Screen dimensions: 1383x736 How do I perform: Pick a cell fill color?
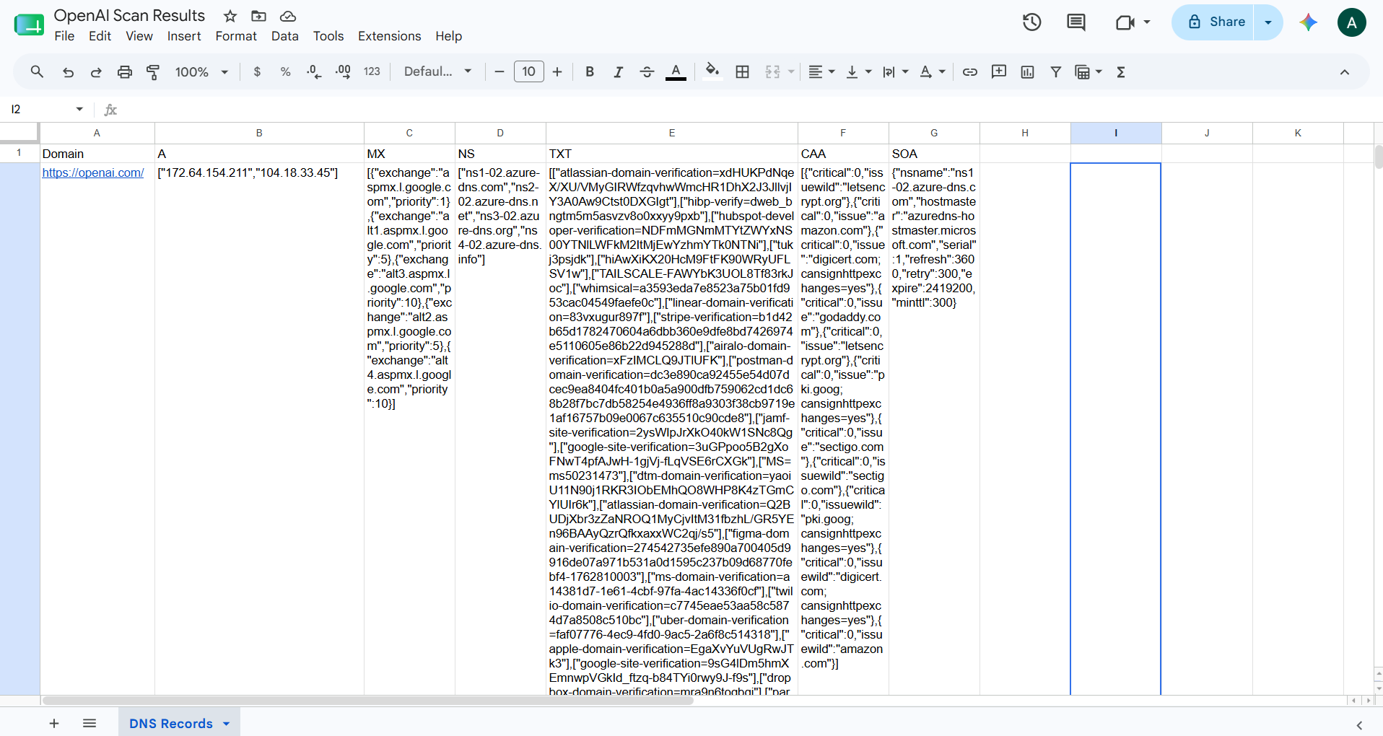(712, 71)
